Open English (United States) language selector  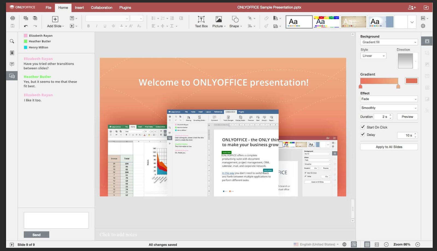click(x=316, y=244)
